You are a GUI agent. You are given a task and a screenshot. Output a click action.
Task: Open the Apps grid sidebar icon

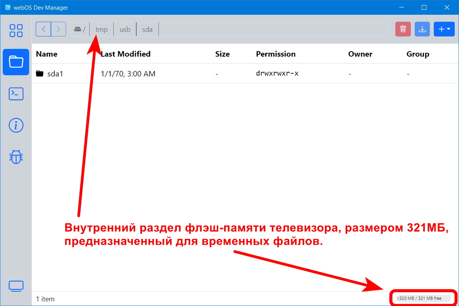click(x=16, y=30)
